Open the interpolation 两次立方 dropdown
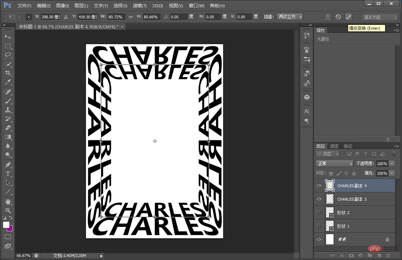Image resolution: width=402 pixels, height=260 pixels. [290, 17]
